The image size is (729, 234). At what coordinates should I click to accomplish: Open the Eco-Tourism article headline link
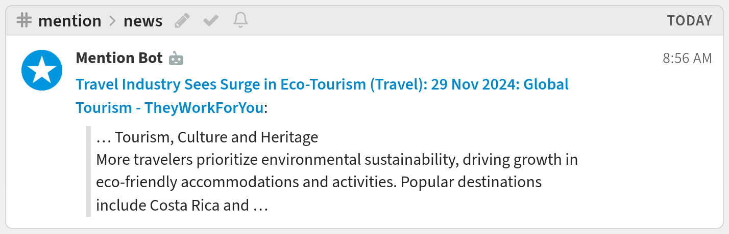(322, 84)
